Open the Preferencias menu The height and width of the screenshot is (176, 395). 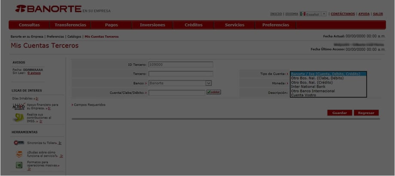click(276, 25)
